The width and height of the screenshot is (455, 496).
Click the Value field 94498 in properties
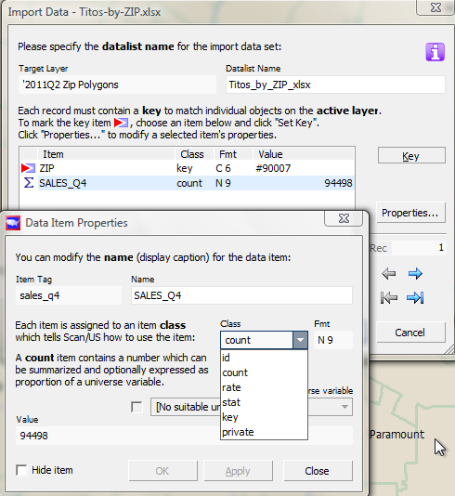tap(184, 436)
